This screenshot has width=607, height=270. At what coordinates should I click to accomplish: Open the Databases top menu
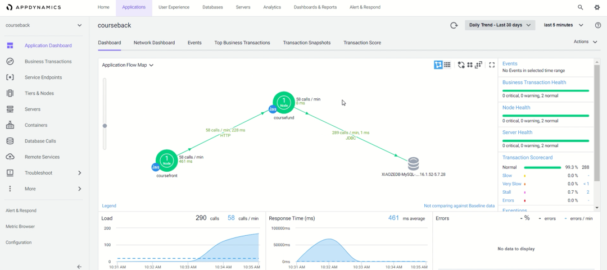tap(212, 7)
